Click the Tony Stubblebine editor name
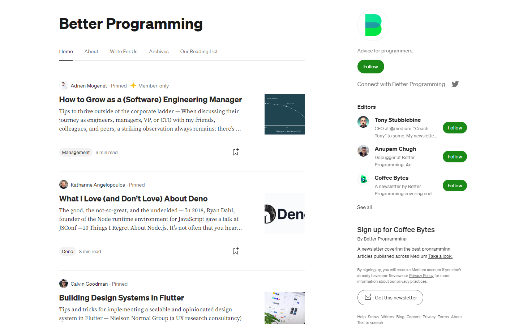 (x=398, y=120)
